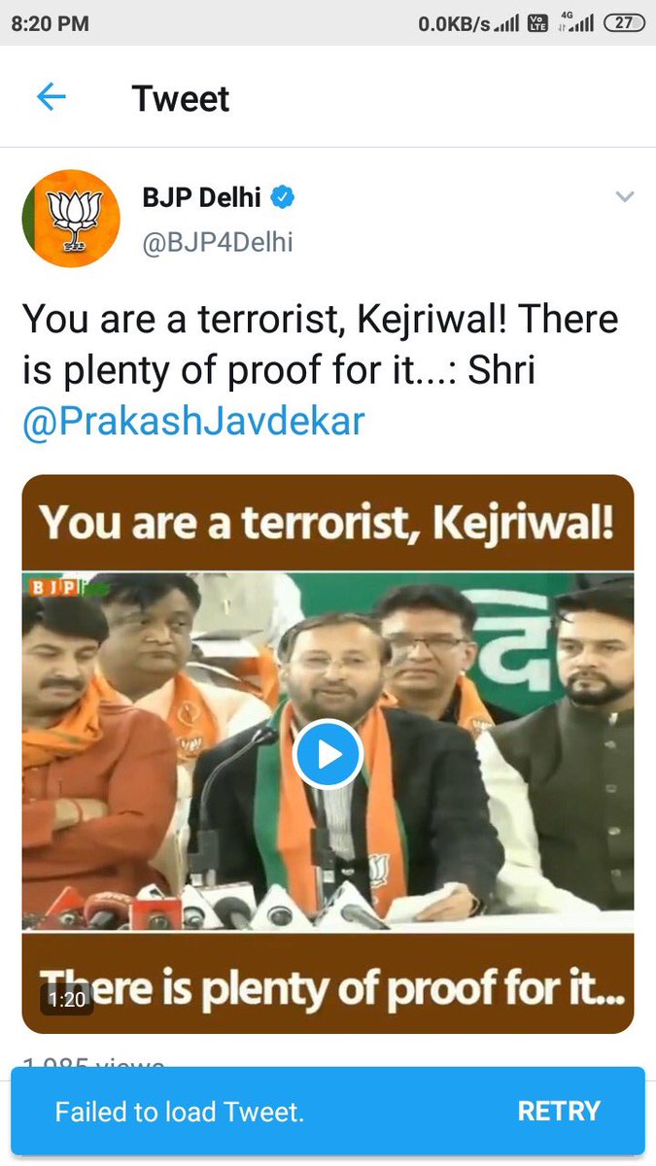
Task: Tap the BJP logo watermark in video
Action: (x=55, y=587)
